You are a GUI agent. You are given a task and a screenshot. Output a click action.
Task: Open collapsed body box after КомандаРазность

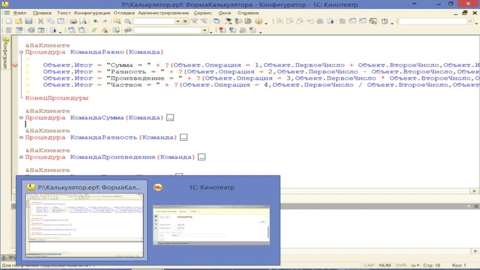(x=183, y=137)
